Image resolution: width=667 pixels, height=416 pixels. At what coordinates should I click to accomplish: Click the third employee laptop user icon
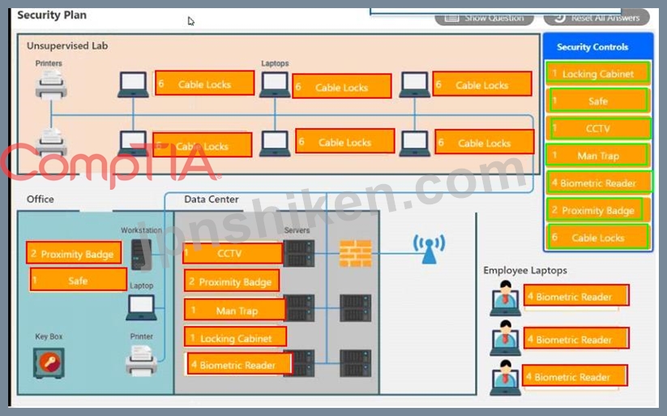(x=506, y=378)
